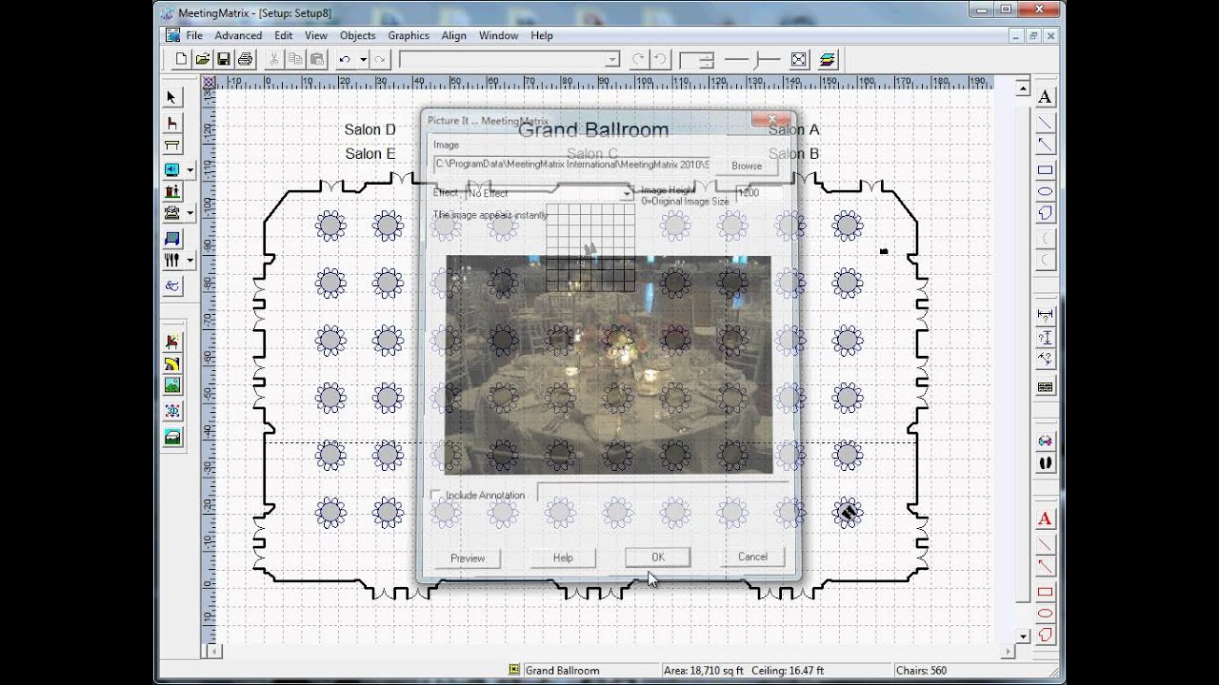Click the image path text field

pyautogui.click(x=571, y=165)
